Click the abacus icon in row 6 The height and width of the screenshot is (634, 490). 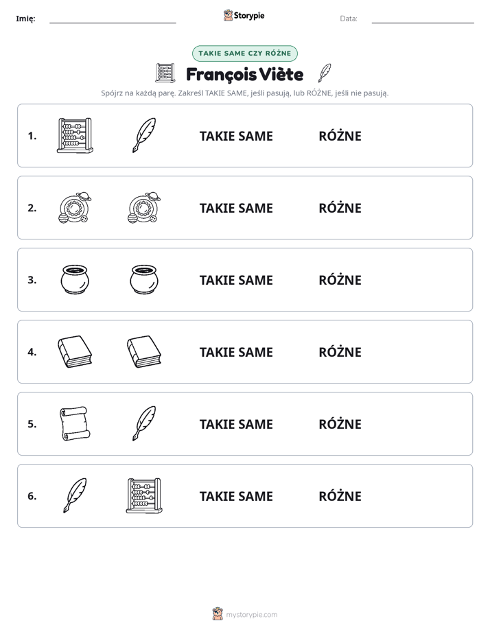click(144, 495)
